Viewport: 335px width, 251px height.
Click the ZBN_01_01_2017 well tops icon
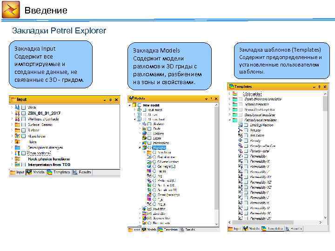(17, 113)
